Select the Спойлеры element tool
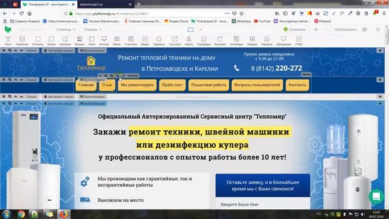 point(236,41)
